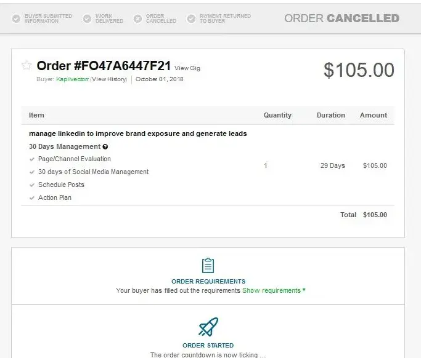Click the Quantity column header
This screenshot has width=421, height=358.
point(277,115)
